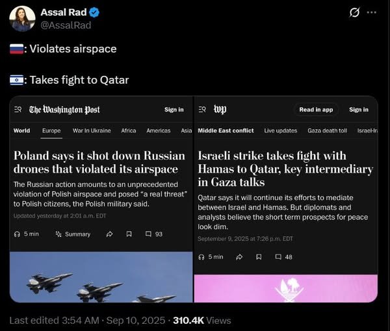
Task: Click The Washington Post logo
Action: tap(64, 110)
